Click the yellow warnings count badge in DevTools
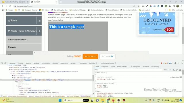This screenshot has width=184, height=103. point(166,63)
